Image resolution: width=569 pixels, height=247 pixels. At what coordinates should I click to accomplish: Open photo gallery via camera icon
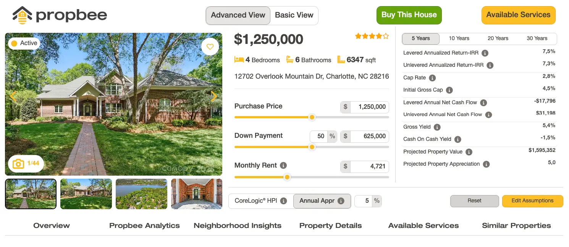(x=18, y=164)
